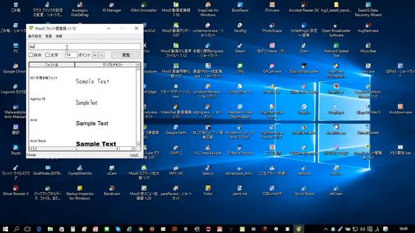The image size is (415, 233).
Task: Open the PhotoScape desktop icon
Action: point(272,28)
